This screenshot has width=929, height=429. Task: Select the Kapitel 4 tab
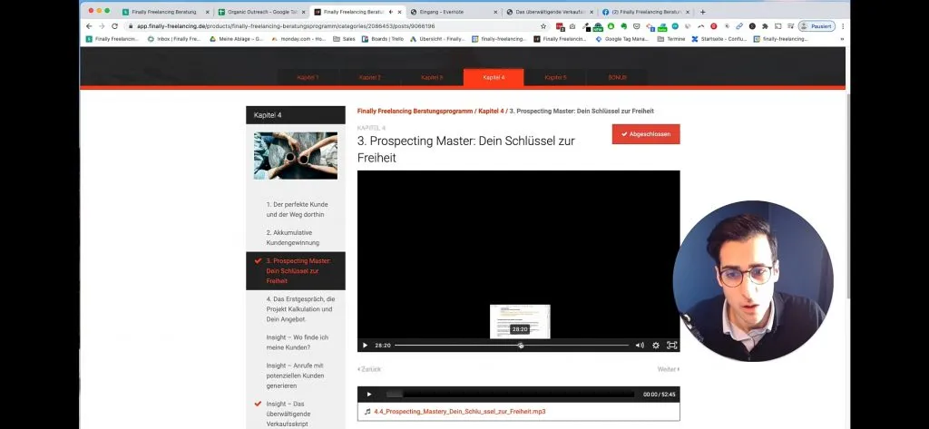click(x=494, y=78)
